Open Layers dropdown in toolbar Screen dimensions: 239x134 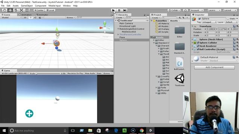click(x=214, y=10)
